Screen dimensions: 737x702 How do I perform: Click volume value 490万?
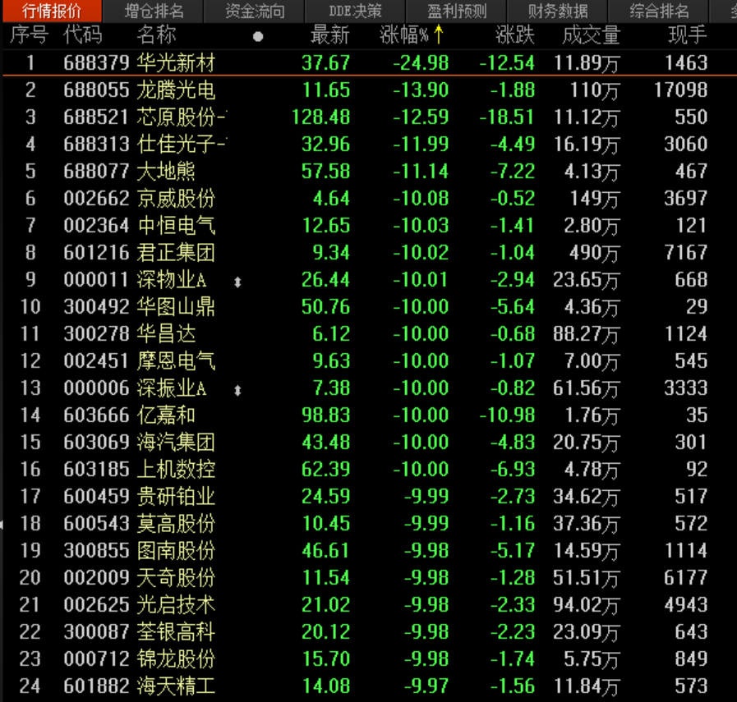(x=595, y=253)
